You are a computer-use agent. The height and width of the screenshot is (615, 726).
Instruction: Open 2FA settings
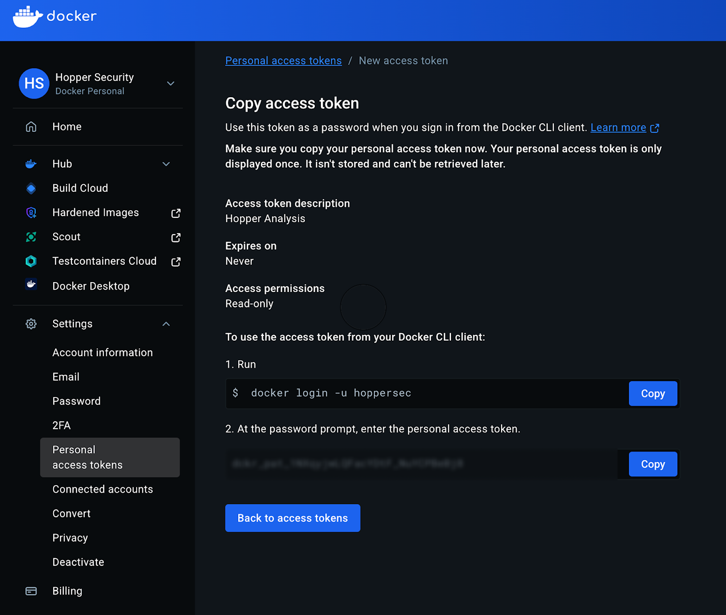tap(62, 426)
